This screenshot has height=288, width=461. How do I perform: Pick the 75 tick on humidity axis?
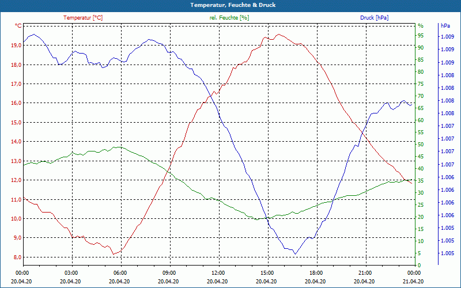point(421,84)
